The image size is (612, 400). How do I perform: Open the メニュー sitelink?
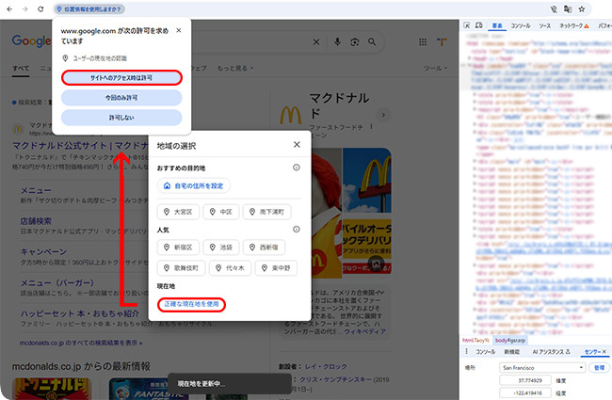[36, 190]
